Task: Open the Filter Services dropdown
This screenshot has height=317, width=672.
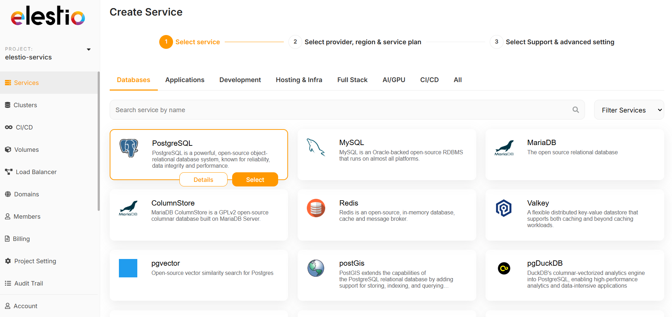Action: (629, 110)
